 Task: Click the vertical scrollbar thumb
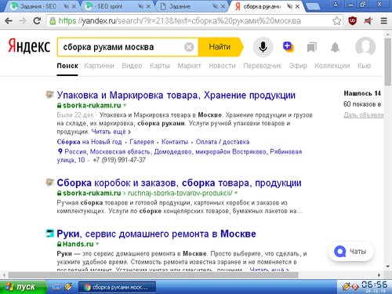(388, 62)
